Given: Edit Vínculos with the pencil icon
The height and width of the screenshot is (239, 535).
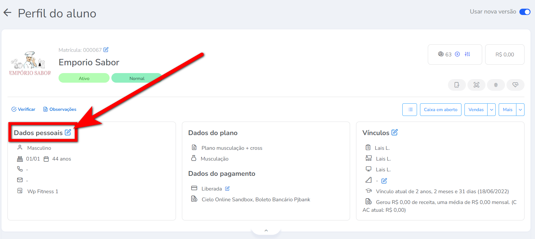Looking at the screenshot, I should point(394,132).
